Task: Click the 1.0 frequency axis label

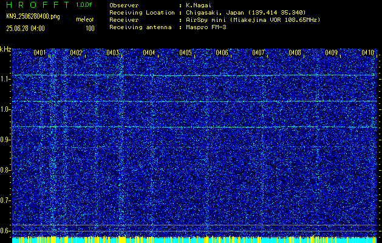Action: [4, 110]
